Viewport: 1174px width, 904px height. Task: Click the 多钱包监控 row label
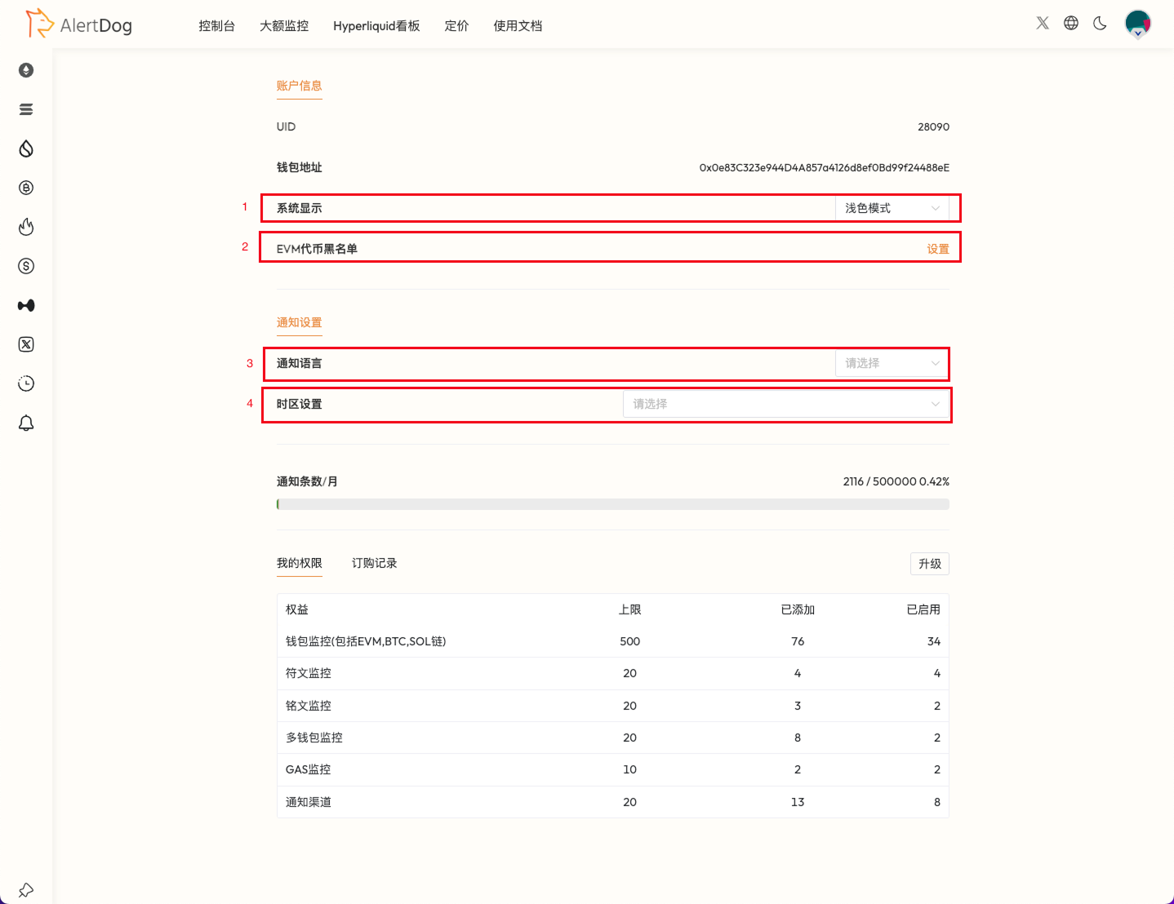pos(314,738)
